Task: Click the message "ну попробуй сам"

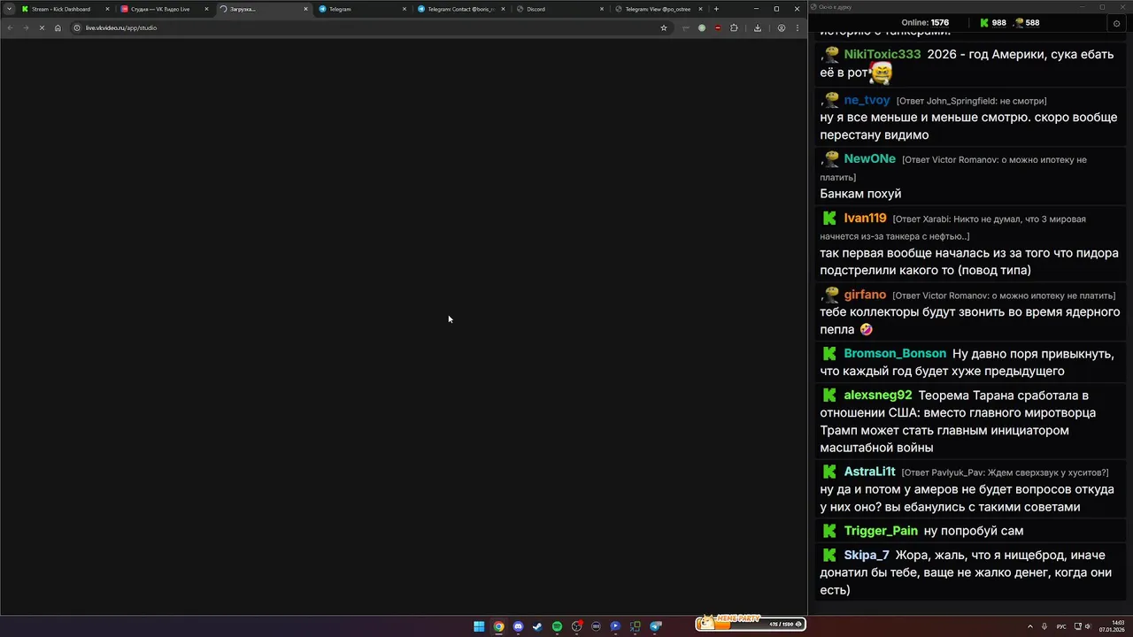Action: tap(974, 531)
